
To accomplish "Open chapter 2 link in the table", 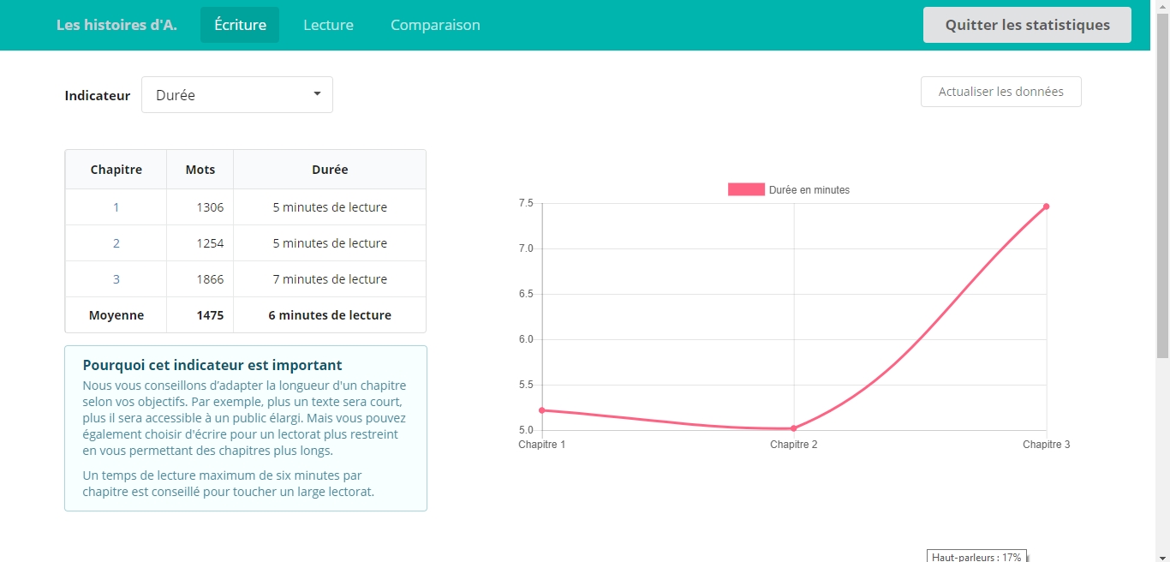I will [x=116, y=243].
